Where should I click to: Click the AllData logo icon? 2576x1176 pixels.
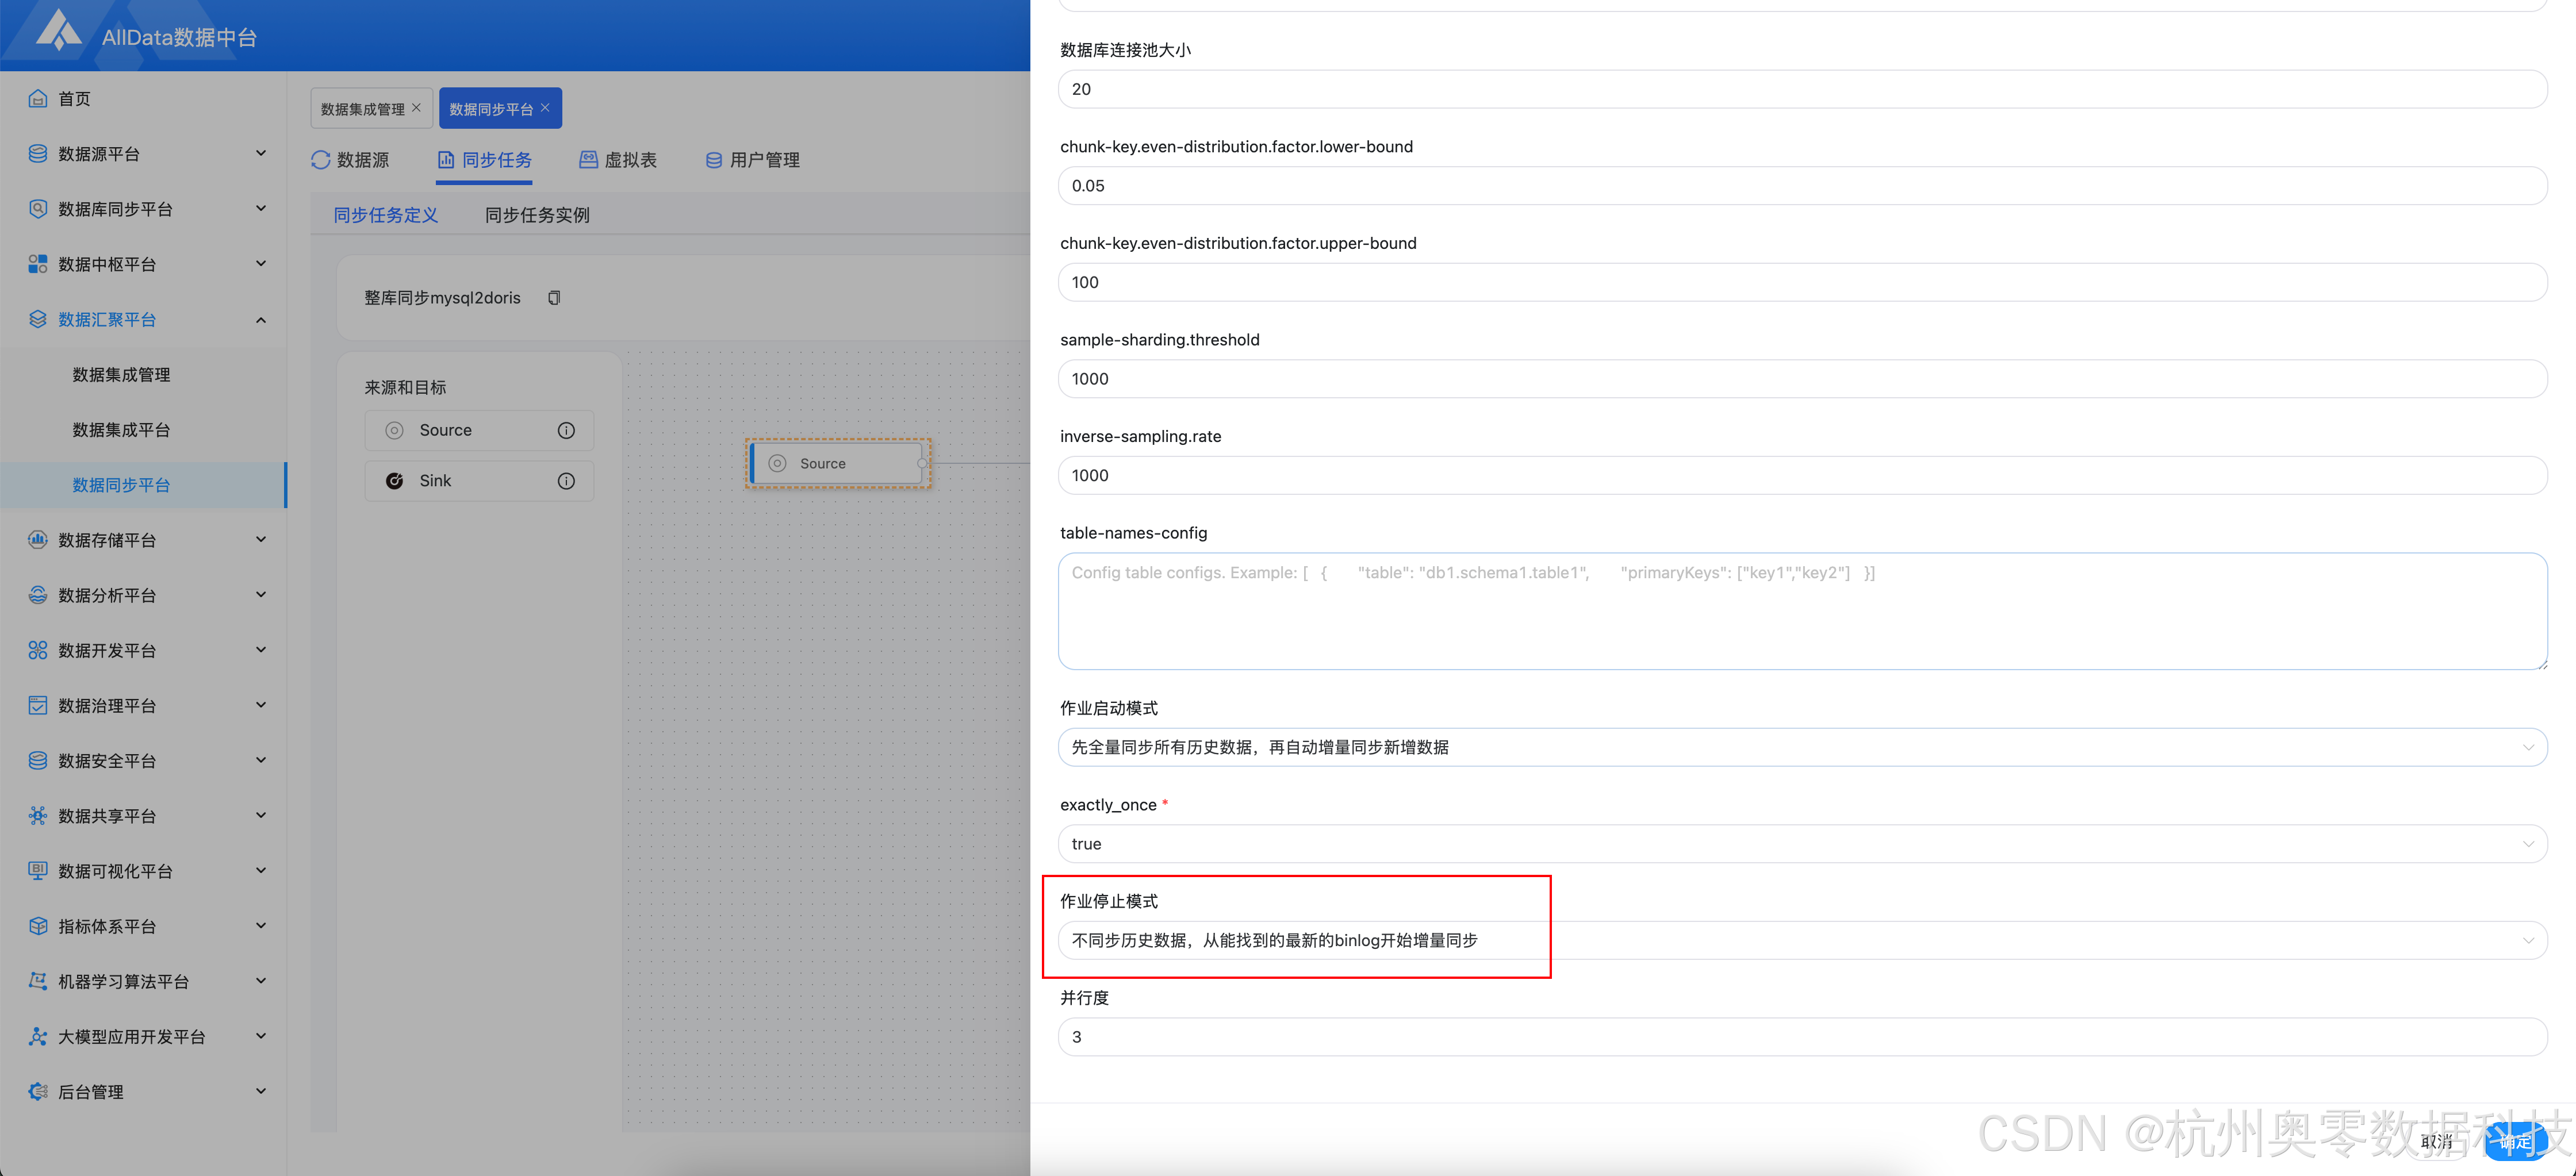pos(58,31)
